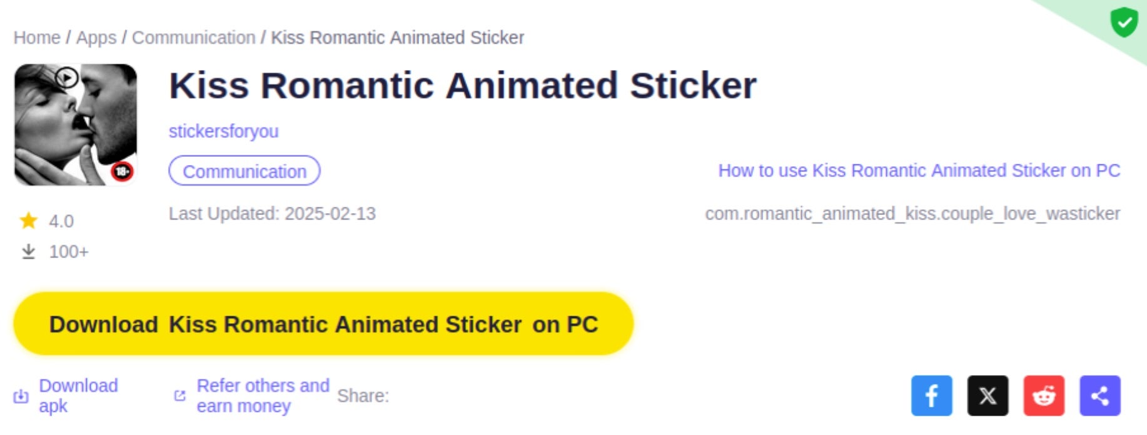Share the app on Reddit

pos(1043,396)
